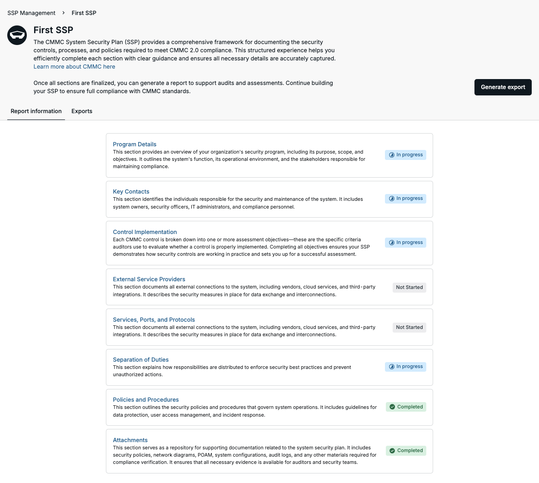Click the Control Implementation in-progress status icon
This screenshot has width=539, height=483.
(x=392, y=243)
